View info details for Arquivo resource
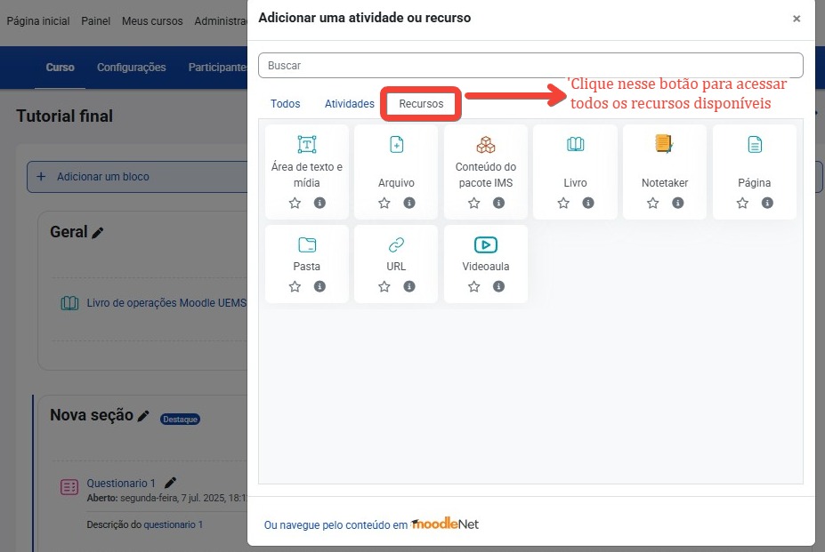 click(408, 202)
